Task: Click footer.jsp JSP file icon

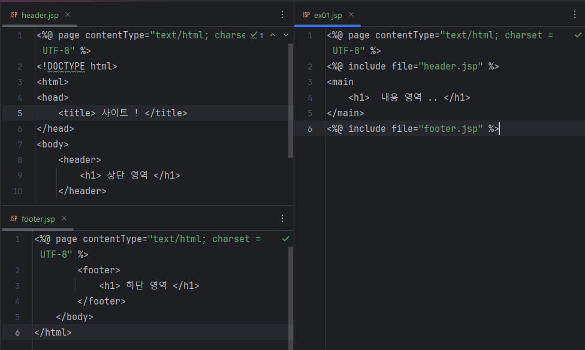Action: [14, 219]
